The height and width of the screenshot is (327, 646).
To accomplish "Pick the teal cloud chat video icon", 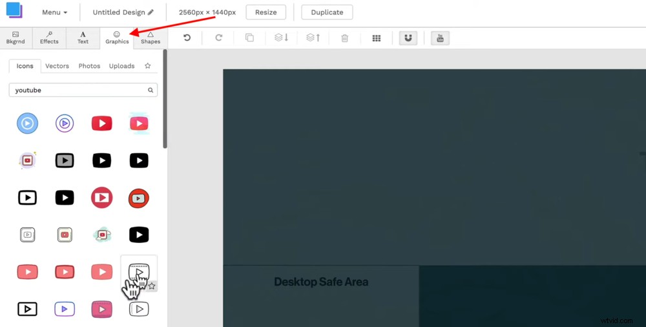I will pos(102,235).
